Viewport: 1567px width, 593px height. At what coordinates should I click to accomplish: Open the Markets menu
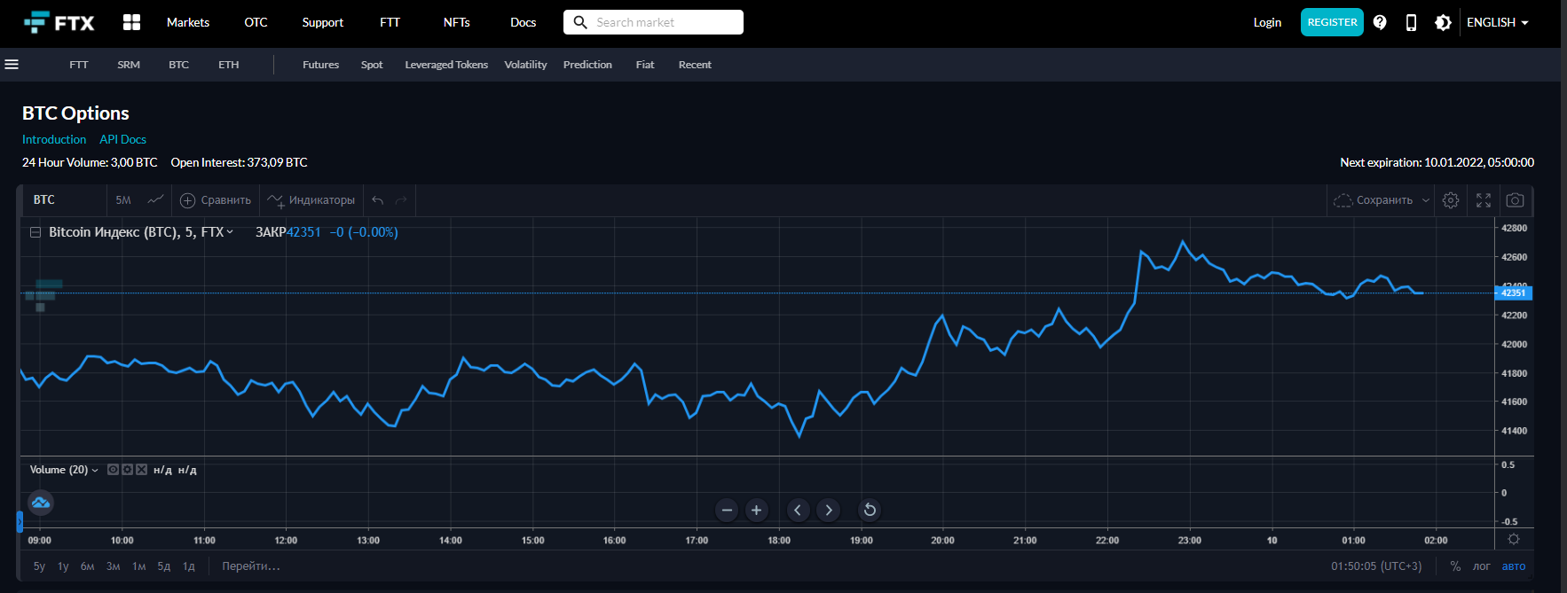188,22
